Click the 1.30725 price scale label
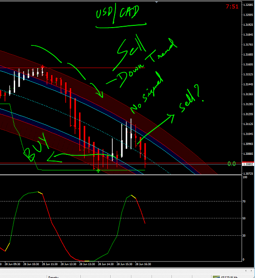The image size is (255, 278). click(248, 173)
